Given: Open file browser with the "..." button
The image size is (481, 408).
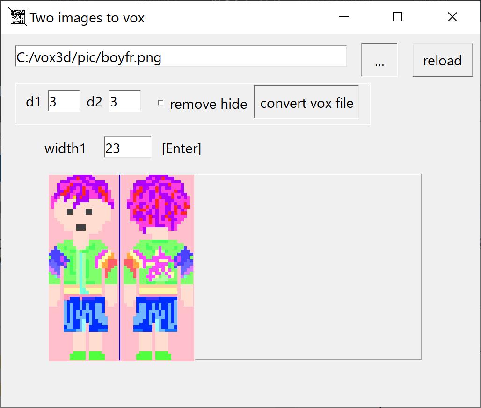Looking at the screenshot, I should (x=379, y=60).
